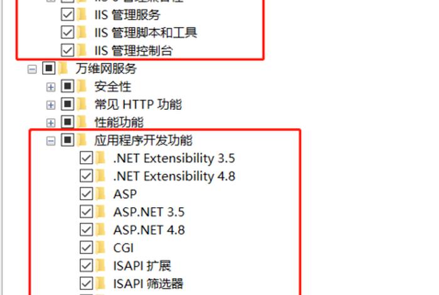Select the 'CGI' label text

pyautogui.click(x=124, y=248)
